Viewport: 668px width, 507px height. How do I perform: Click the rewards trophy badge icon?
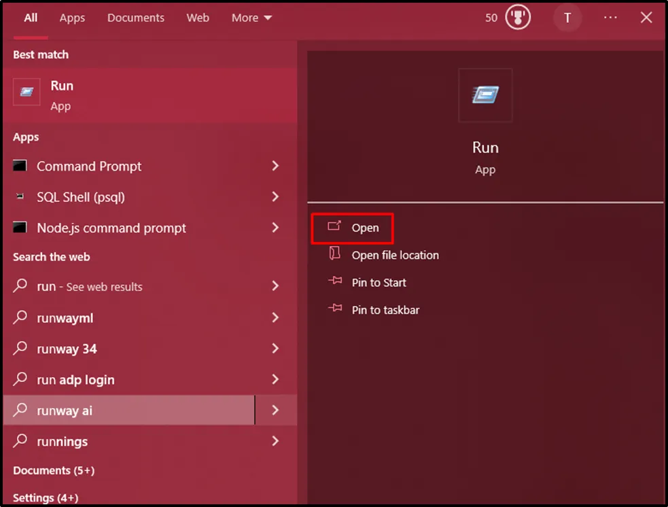pyautogui.click(x=518, y=18)
